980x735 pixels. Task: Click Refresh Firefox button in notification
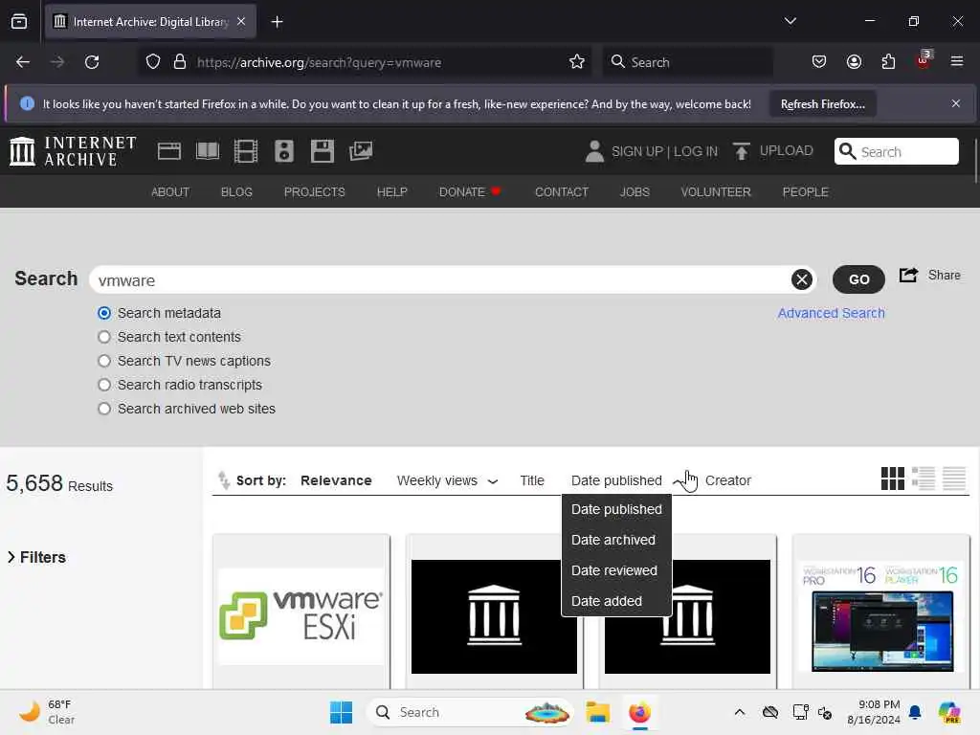pos(822,104)
